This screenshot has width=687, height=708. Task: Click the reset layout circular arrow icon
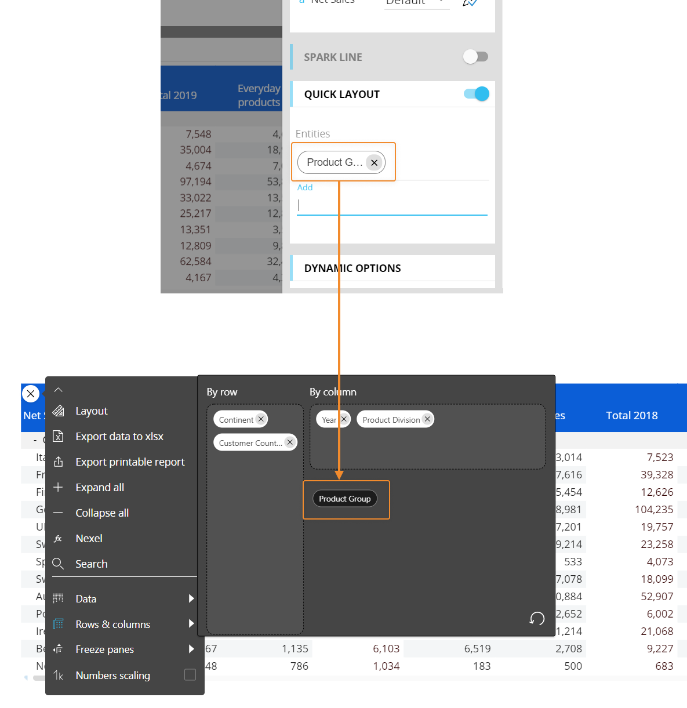pyautogui.click(x=537, y=619)
